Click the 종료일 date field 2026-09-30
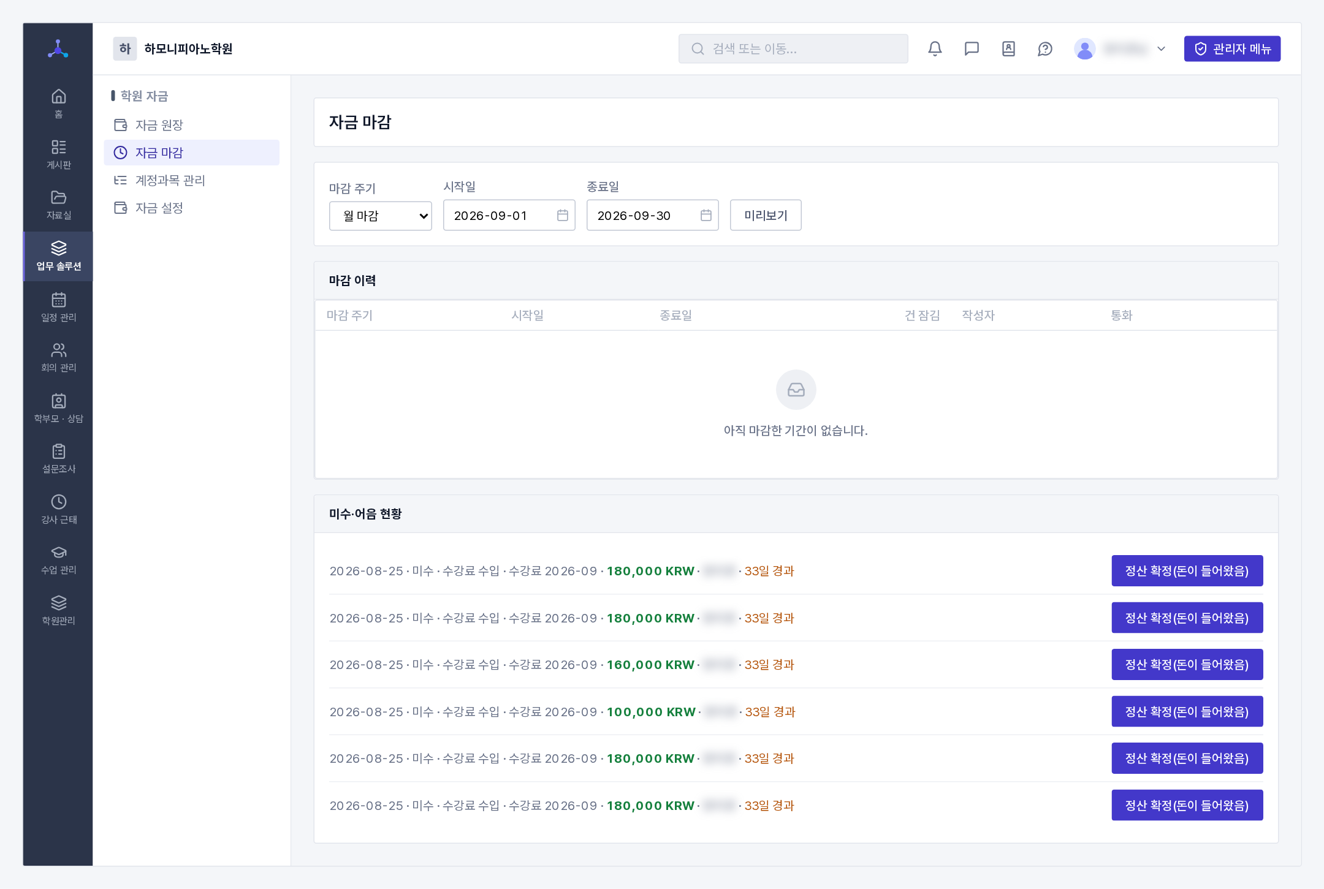 click(x=652, y=216)
